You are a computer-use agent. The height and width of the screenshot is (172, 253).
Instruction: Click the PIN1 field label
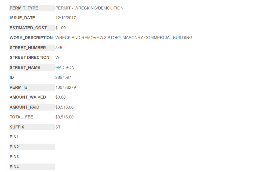point(14,137)
